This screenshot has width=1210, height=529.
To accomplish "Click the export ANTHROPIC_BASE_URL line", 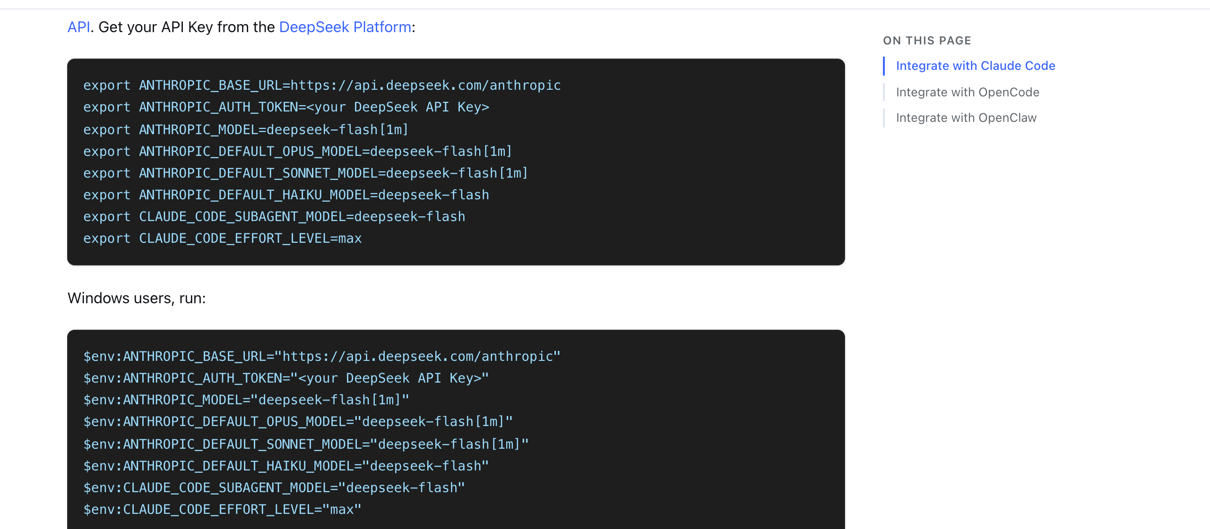I will [x=322, y=85].
